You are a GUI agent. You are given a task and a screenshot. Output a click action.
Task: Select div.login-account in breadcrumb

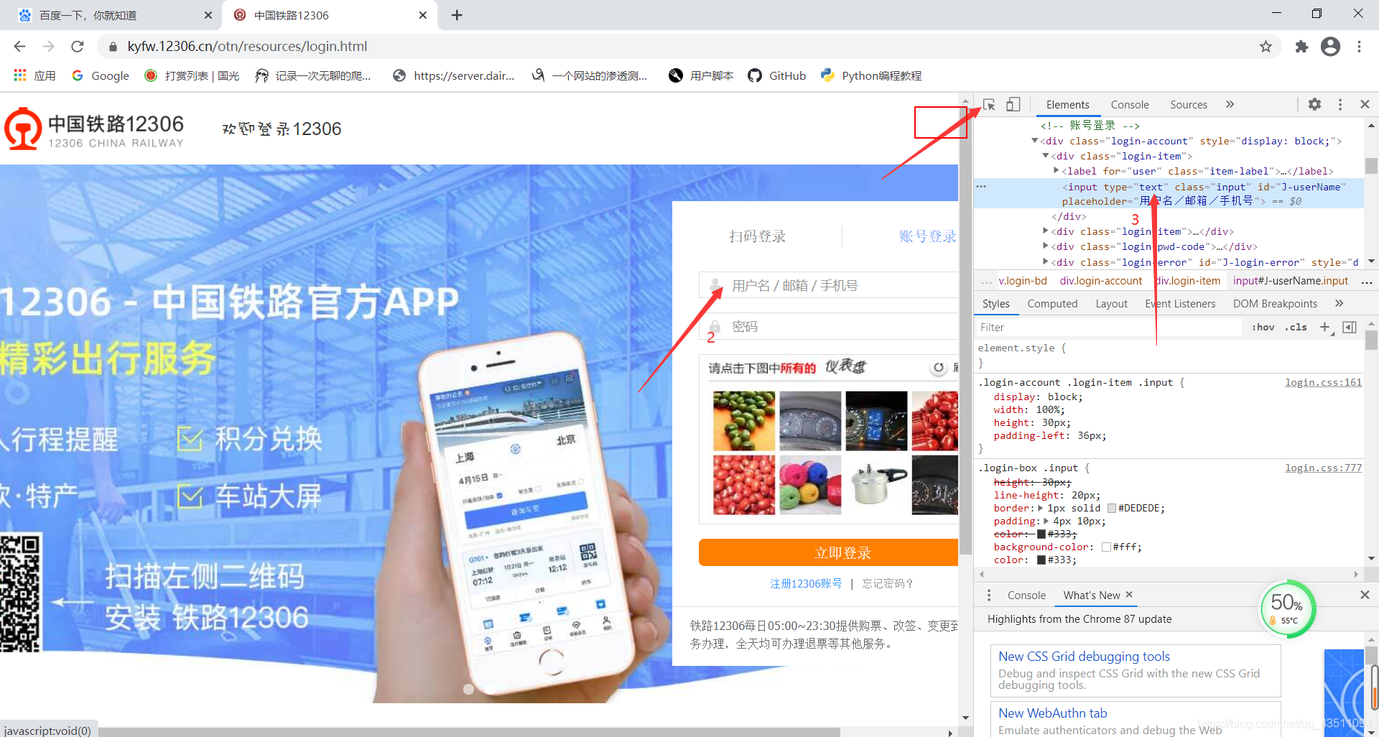pyautogui.click(x=1100, y=281)
